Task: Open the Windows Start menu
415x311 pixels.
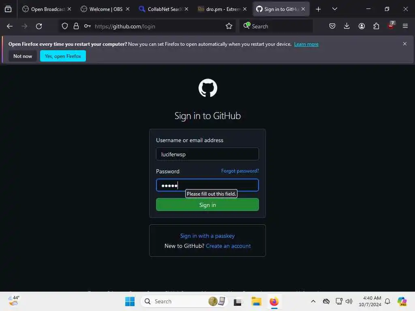Action: pyautogui.click(x=130, y=301)
